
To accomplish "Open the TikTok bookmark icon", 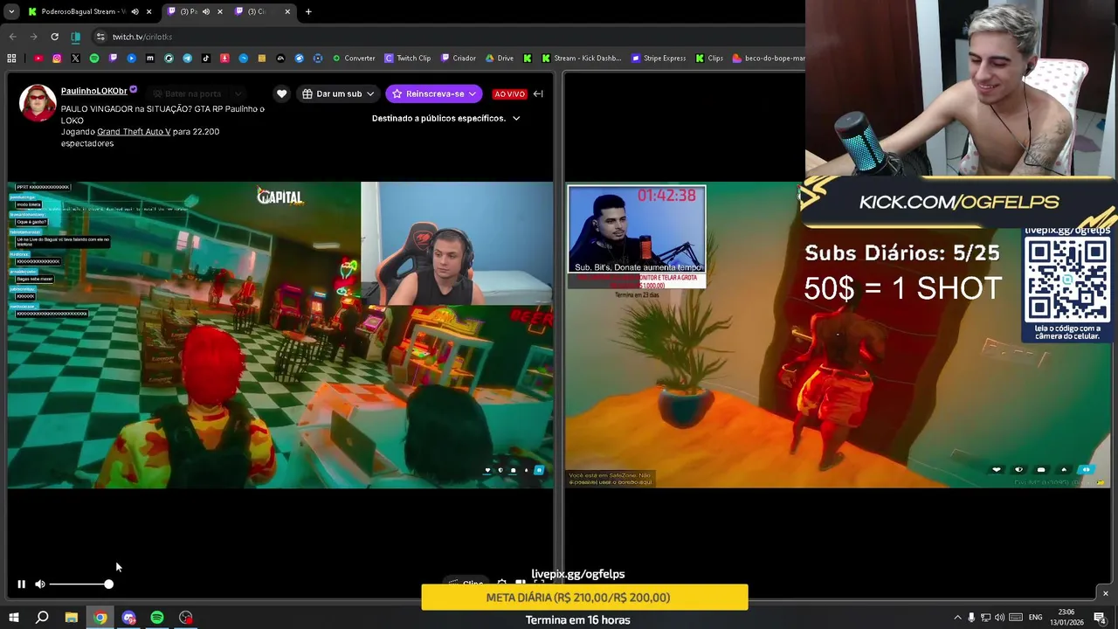I will 206,59.
